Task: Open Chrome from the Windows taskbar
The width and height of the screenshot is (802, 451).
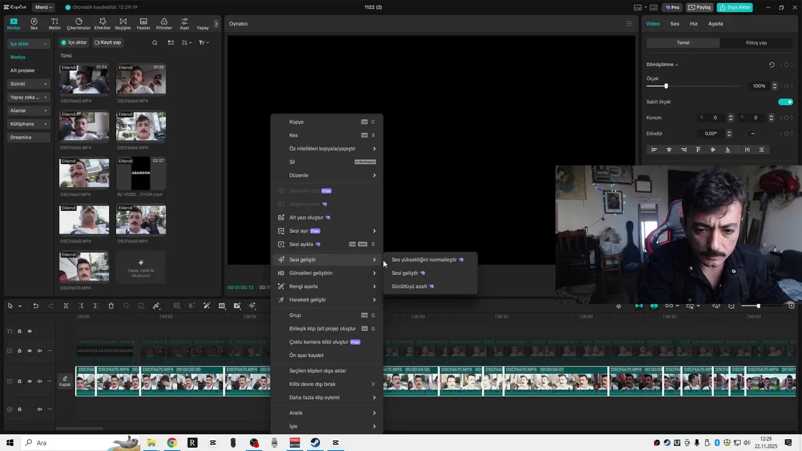Action: [172, 443]
